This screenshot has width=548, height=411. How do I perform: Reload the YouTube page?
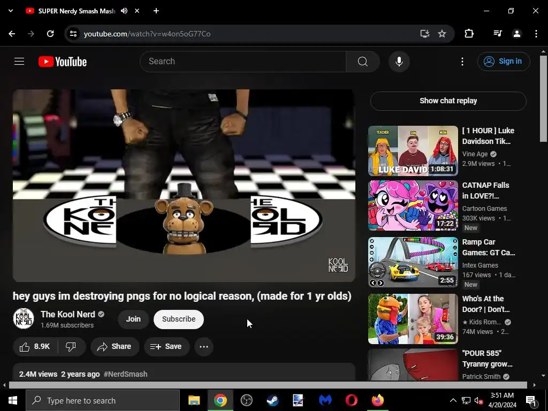(50, 34)
